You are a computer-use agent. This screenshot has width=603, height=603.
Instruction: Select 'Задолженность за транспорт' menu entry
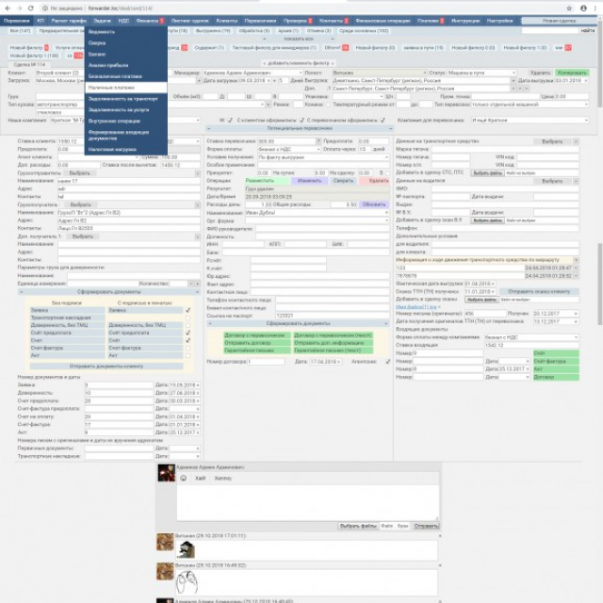point(125,99)
